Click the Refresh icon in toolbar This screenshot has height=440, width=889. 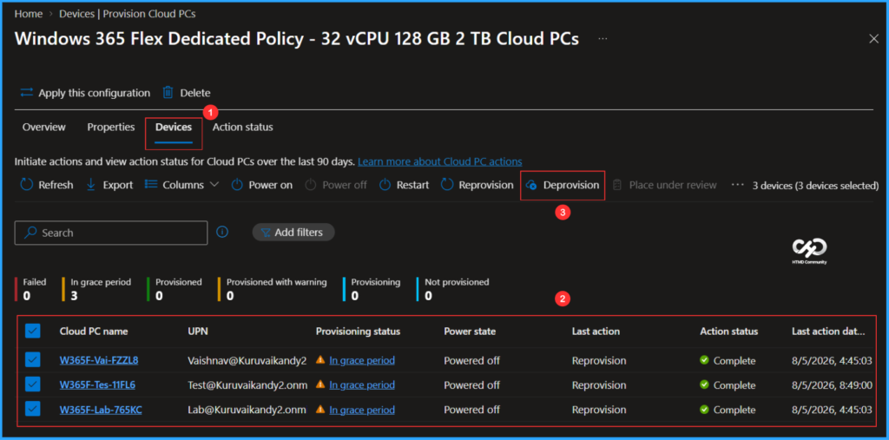coord(27,185)
